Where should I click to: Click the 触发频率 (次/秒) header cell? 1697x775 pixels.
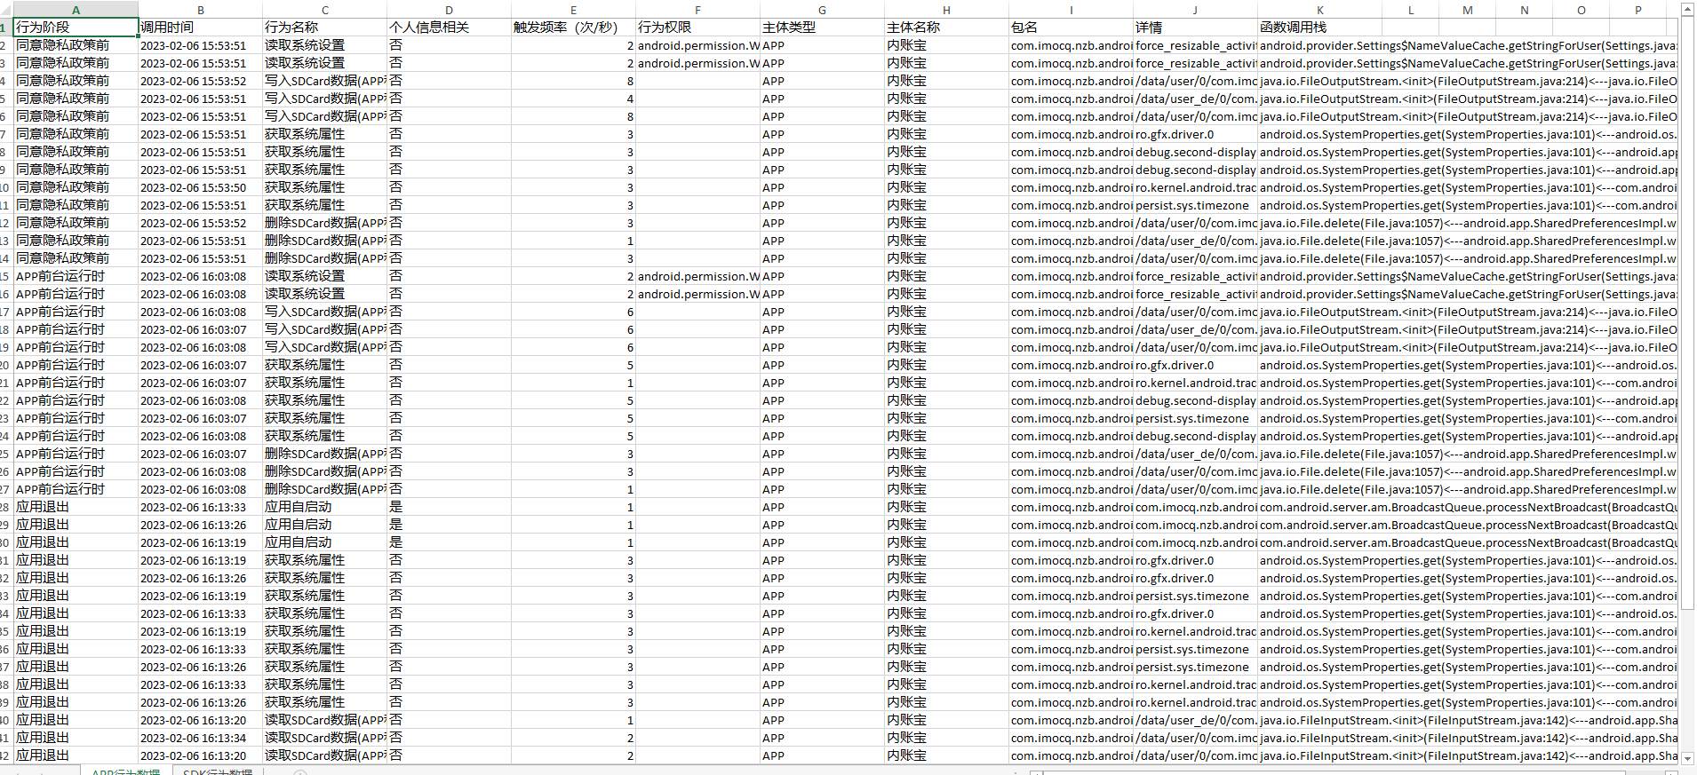tap(574, 28)
